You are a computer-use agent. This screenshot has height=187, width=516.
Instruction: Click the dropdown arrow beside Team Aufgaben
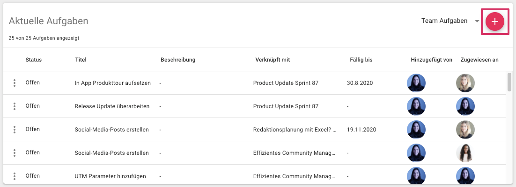click(x=477, y=21)
